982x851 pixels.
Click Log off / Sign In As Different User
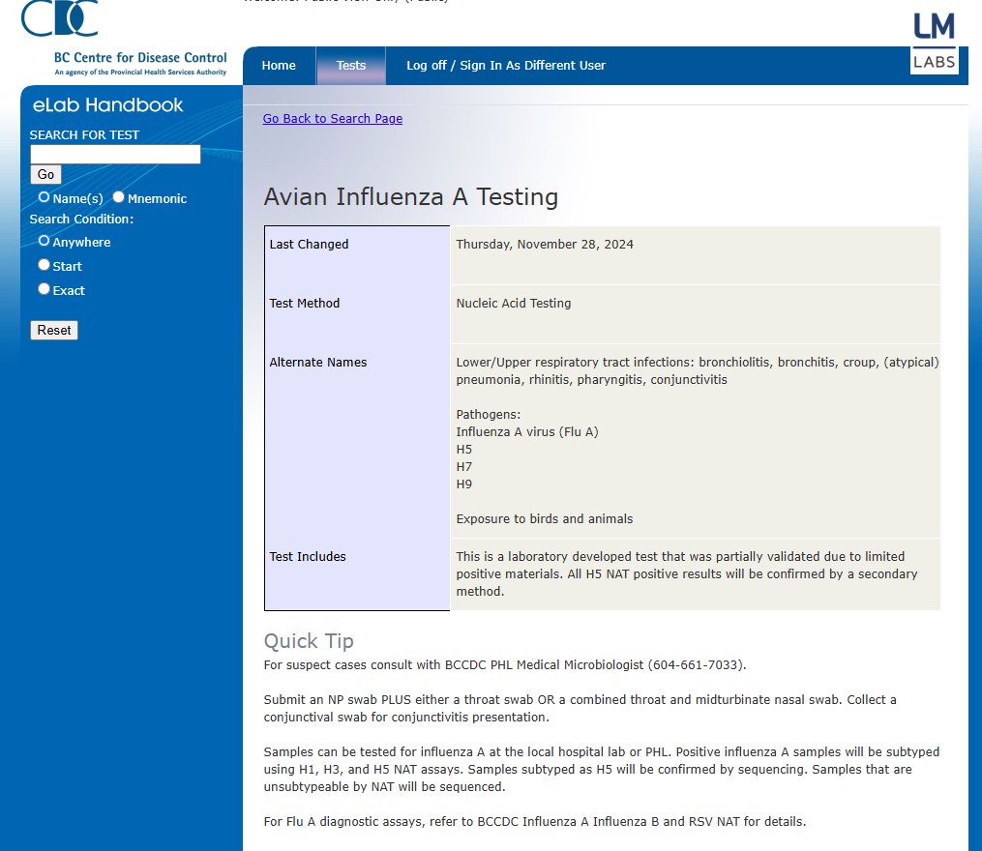[x=506, y=66]
